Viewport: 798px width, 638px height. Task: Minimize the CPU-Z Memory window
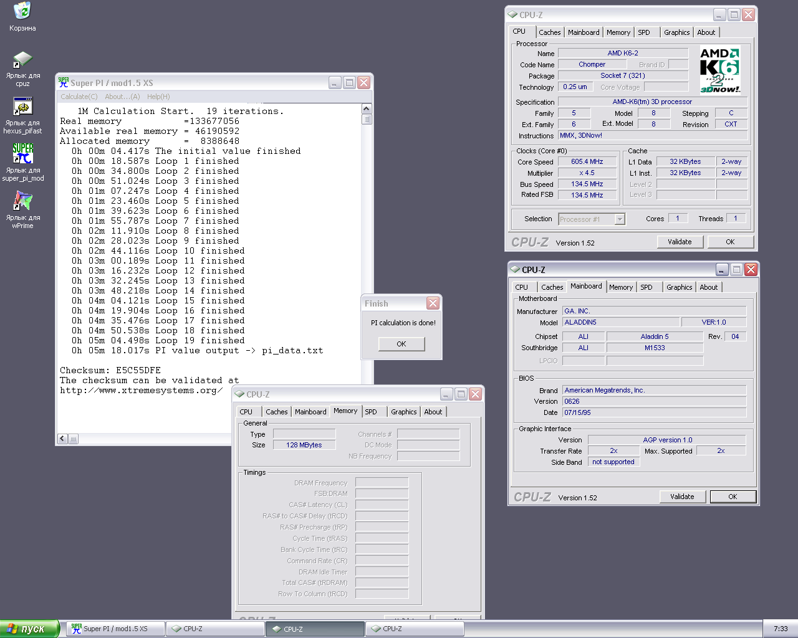tap(446, 394)
